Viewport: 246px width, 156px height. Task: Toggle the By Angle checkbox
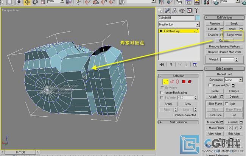pyautogui.click(x=162, y=97)
